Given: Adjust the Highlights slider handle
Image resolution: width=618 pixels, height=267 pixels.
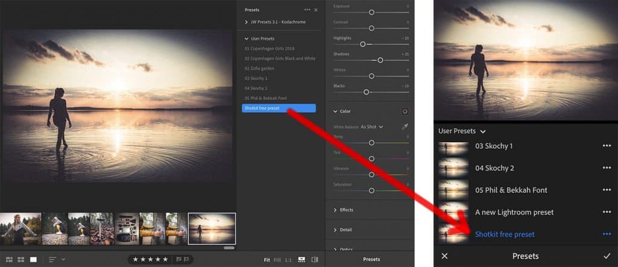Looking at the screenshot, I should pos(363,45).
